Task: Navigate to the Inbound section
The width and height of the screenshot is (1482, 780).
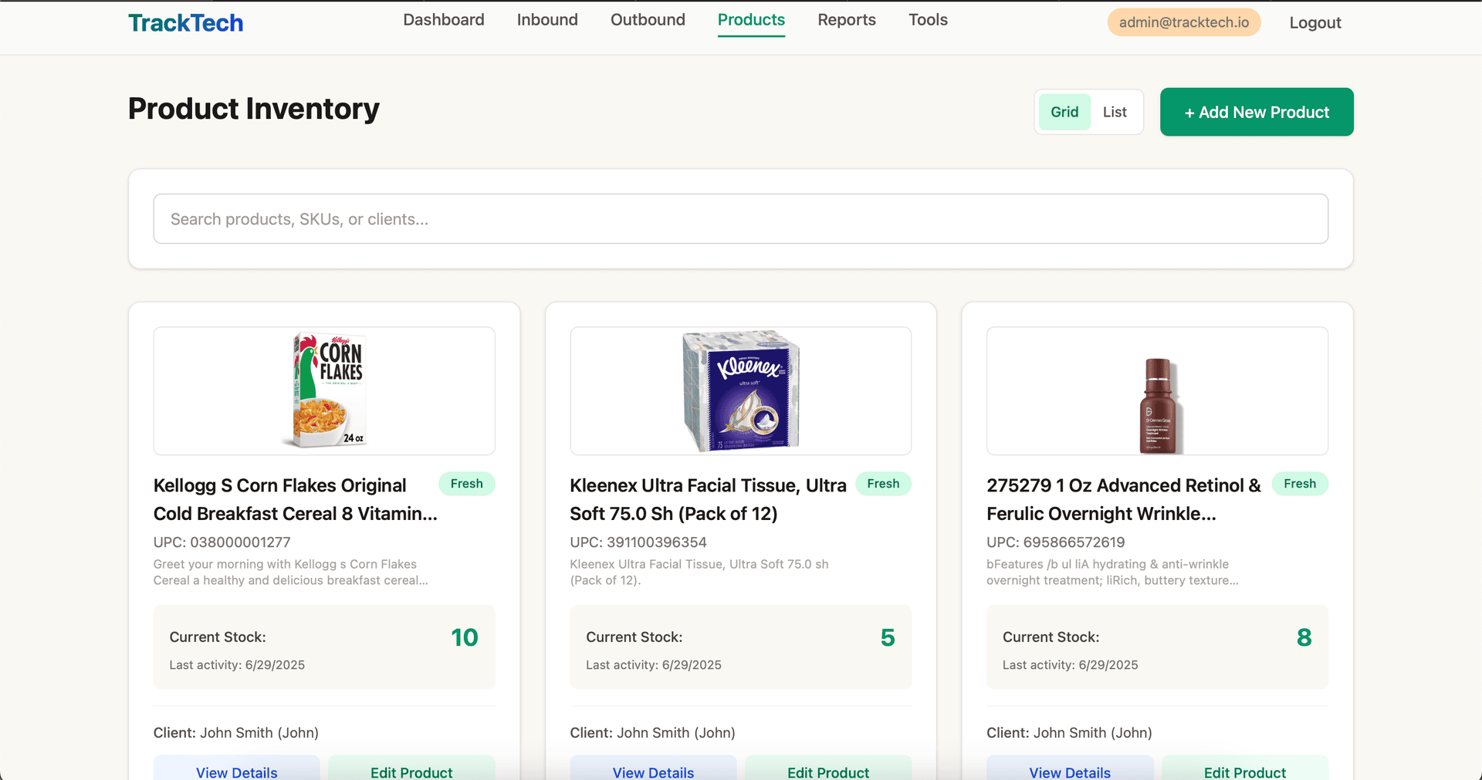Action: [546, 19]
